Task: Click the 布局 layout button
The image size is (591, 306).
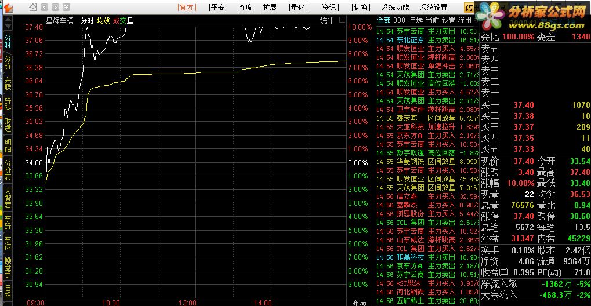Action: (x=359, y=303)
